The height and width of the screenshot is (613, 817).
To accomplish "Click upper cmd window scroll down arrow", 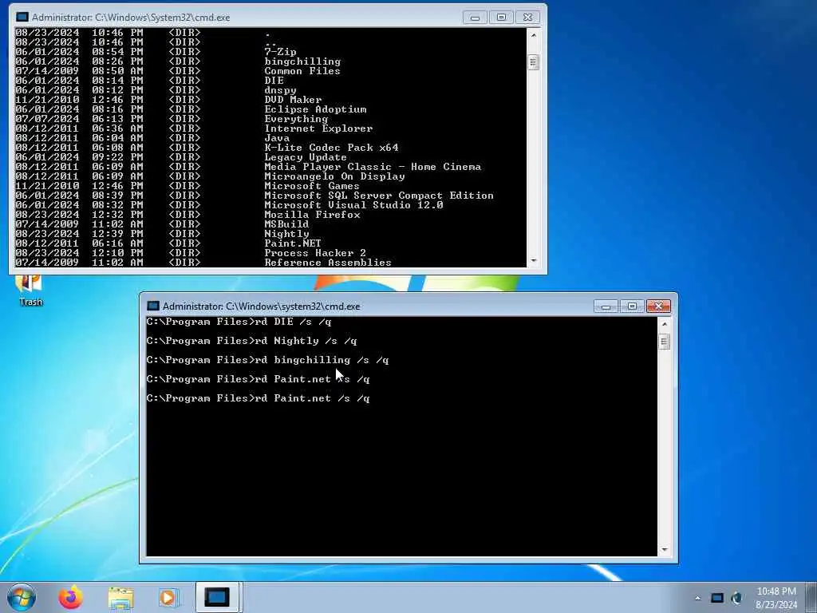I will [x=533, y=261].
